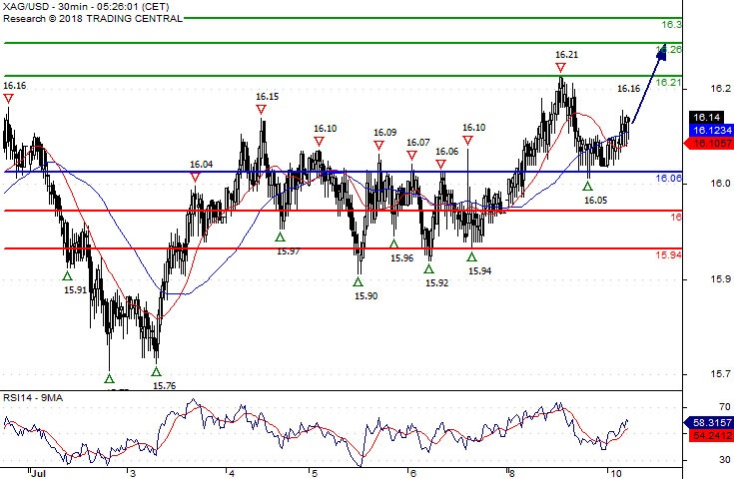
Task: Click the green 16.21 resistance level label
Action: point(668,82)
